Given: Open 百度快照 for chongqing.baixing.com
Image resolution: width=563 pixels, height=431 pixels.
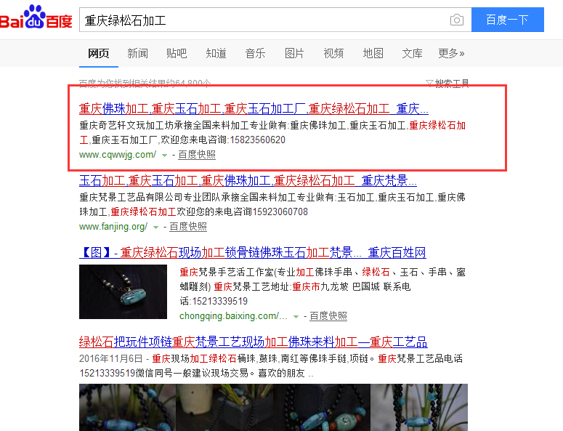Looking at the screenshot, I should click(328, 316).
